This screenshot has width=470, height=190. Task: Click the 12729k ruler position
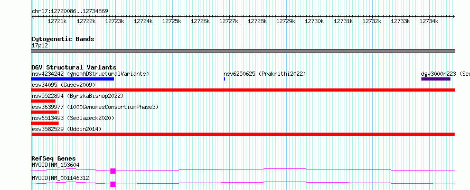[x=286, y=21]
